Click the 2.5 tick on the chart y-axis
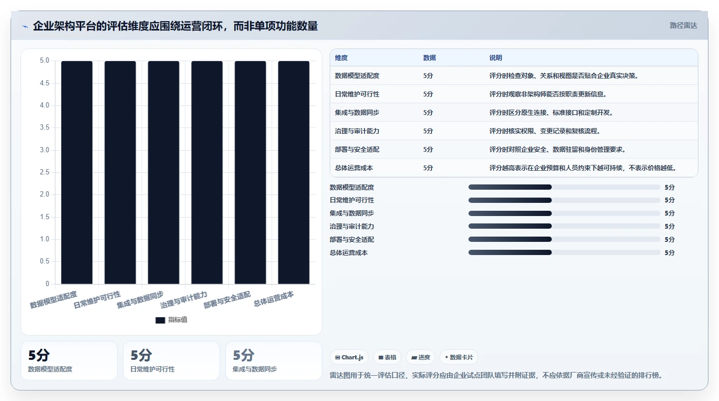Viewport: 719px width, 401px height. pos(44,172)
